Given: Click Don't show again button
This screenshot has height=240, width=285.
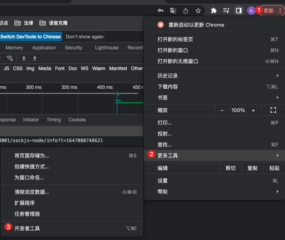Looking at the screenshot, I should tap(84, 36).
